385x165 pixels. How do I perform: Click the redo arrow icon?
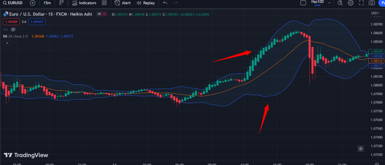coord(175,3)
